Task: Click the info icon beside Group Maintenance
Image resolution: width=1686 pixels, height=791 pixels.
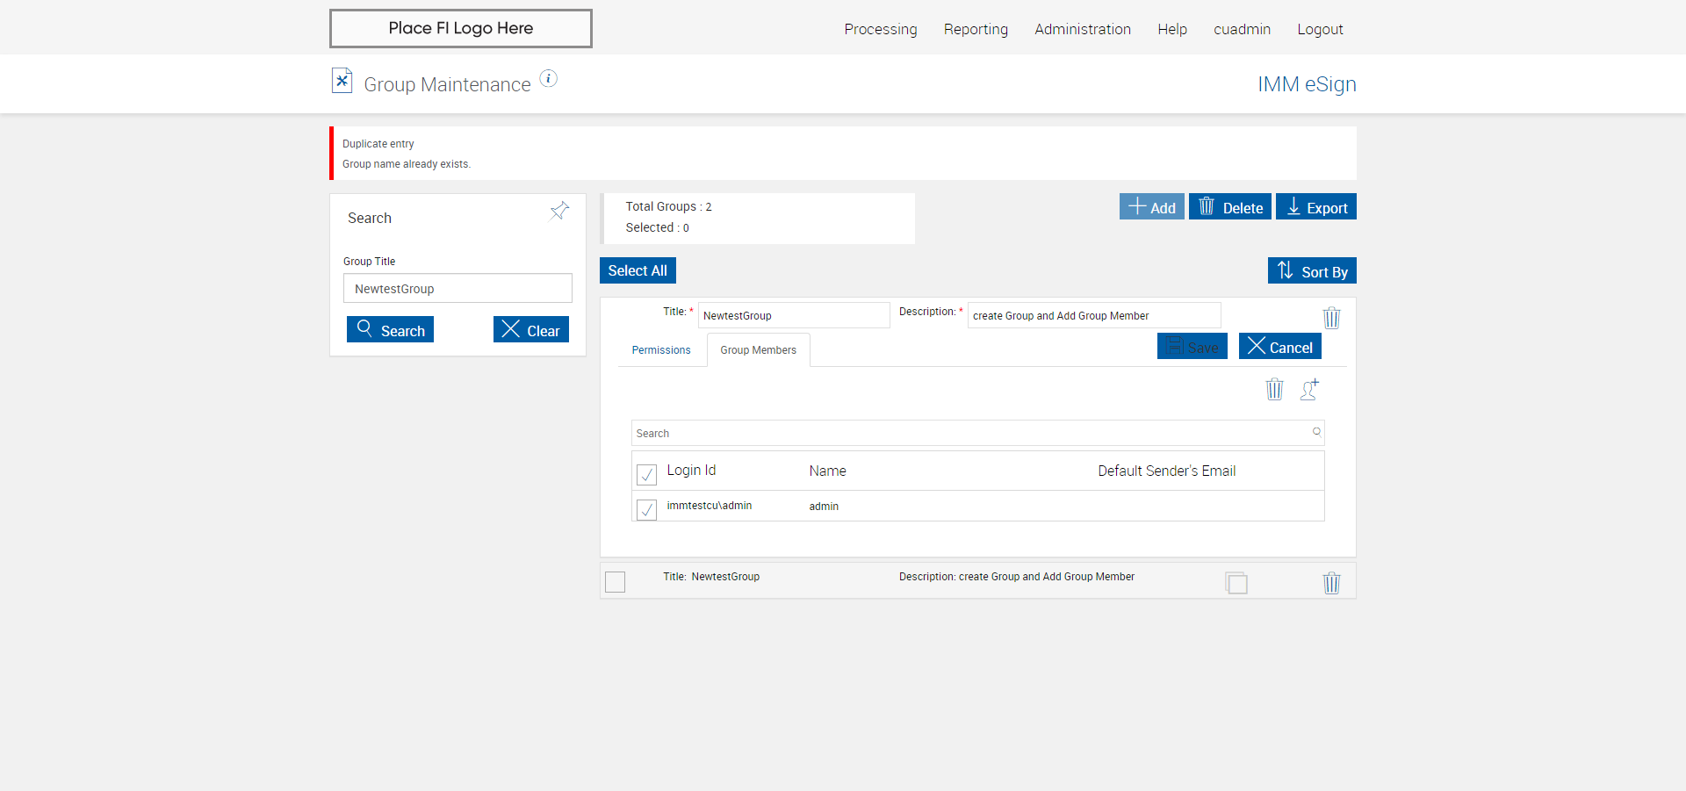Action: (x=548, y=79)
